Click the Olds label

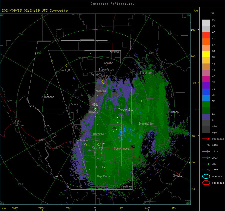point(95,105)
